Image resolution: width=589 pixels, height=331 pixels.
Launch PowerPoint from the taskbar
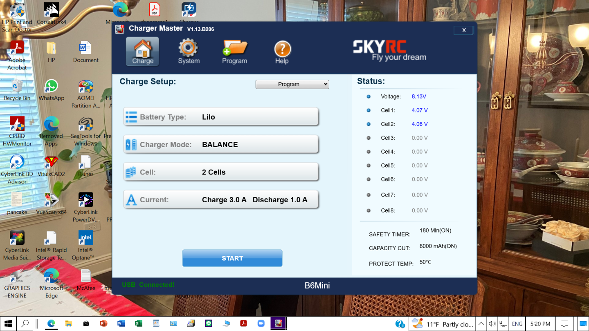[x=103, y=324]
